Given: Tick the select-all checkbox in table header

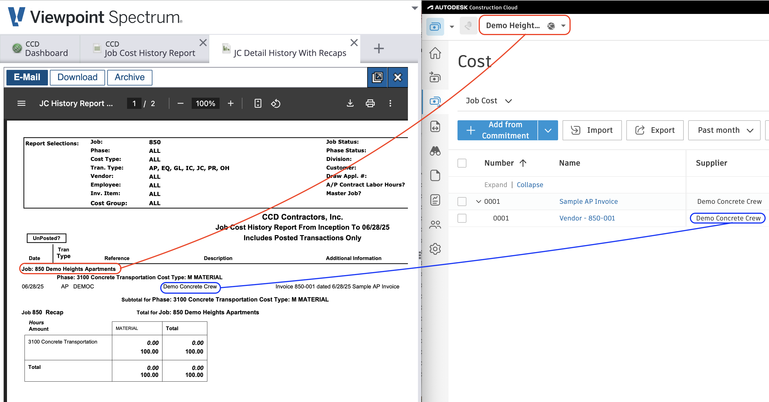Looking at the screenshot, I should 462,163.
